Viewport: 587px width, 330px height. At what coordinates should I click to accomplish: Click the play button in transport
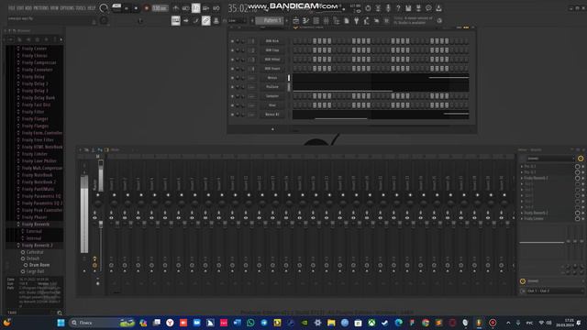[x=127, y=8]
